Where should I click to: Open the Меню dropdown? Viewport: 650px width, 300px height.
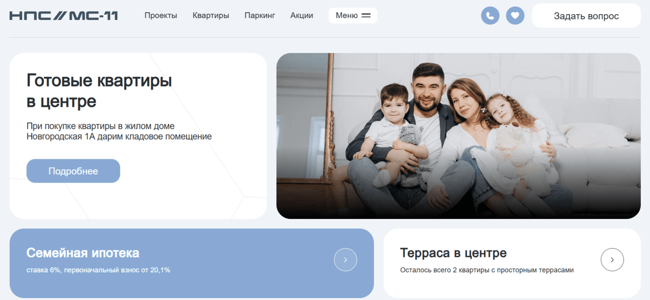(353, 15)
